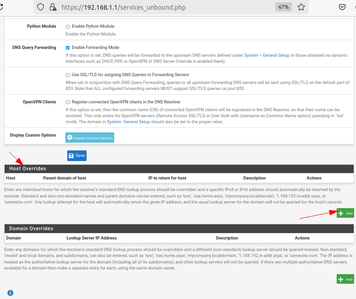Check Use SSL/TLS for outgoing DNS Queries
Viewport: 356px width, 299px height.
pos(68,75)
